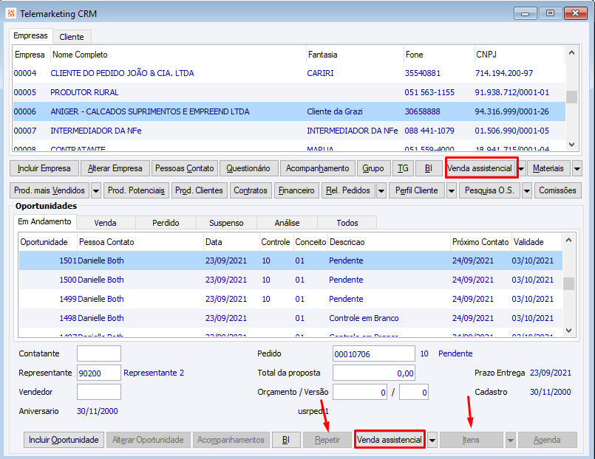
Task: Expand dropdown arrow next to Materiais button
Action: tap(577, 168)
